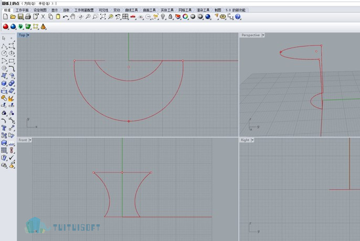Viewport: 360px width, 241px height.
Task: Select the Rectangle tool in left sidebar
Action: coord(12,61)
